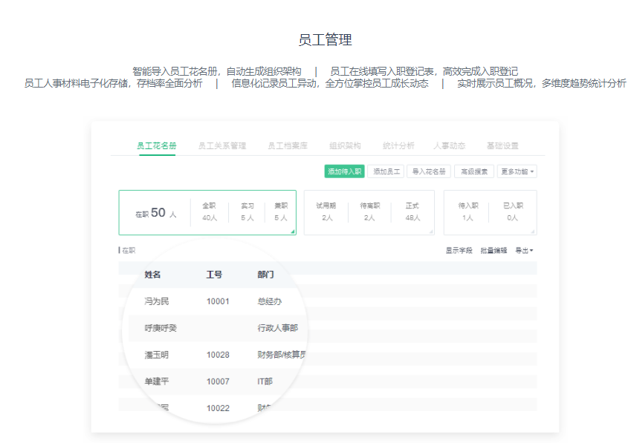634x443 pixels.
Task: Select the 待离职 2人 statistic
Action: (369, 212)
